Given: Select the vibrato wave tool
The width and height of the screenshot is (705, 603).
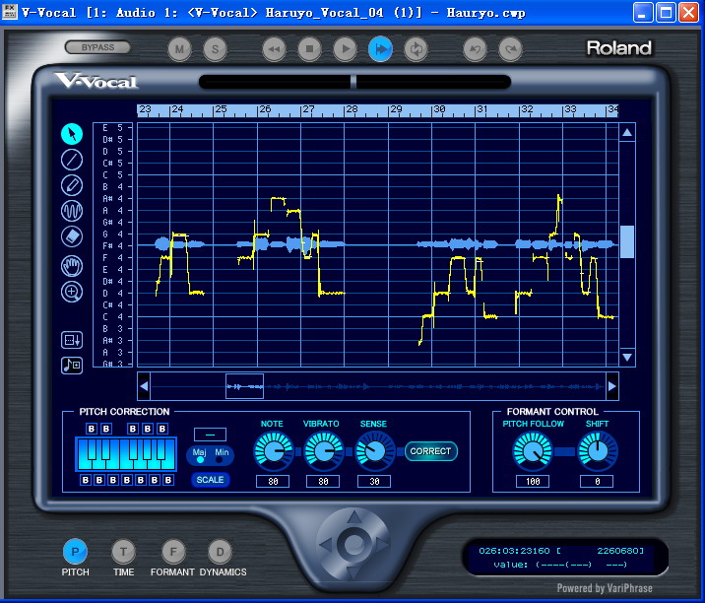Looking at the screenshot, I should click(72, 211).
